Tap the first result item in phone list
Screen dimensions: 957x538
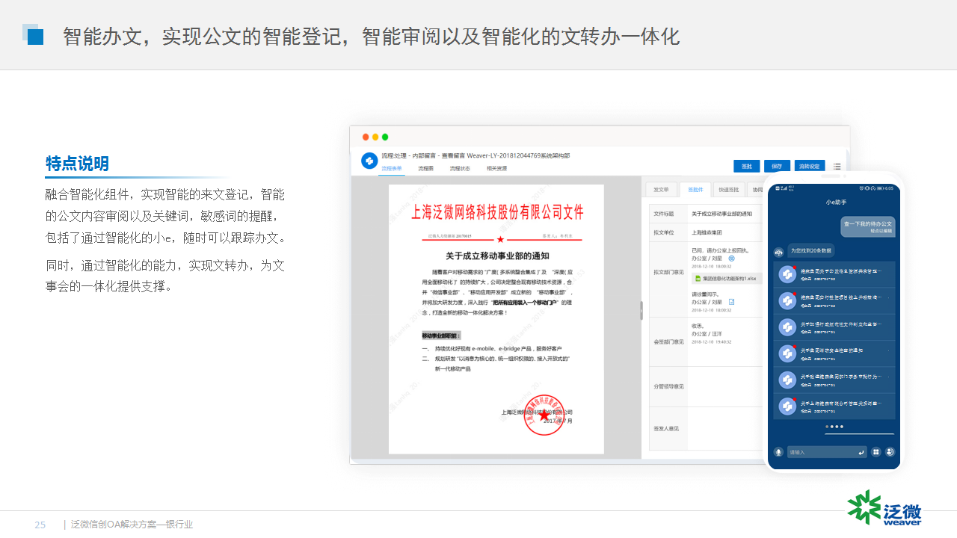click(x=834, y=274)
